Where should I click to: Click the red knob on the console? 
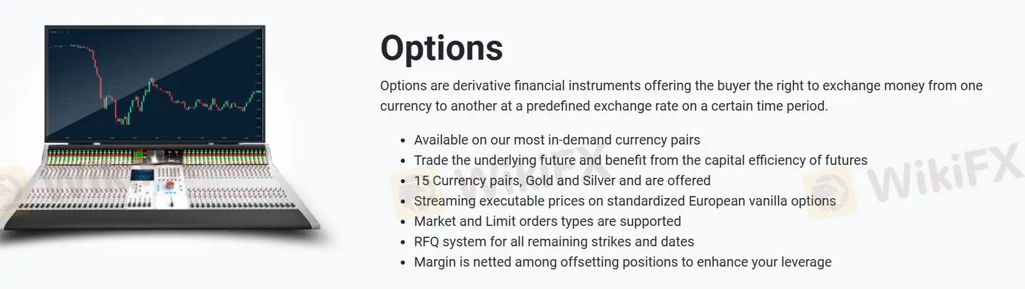click(x=170, y=185)
